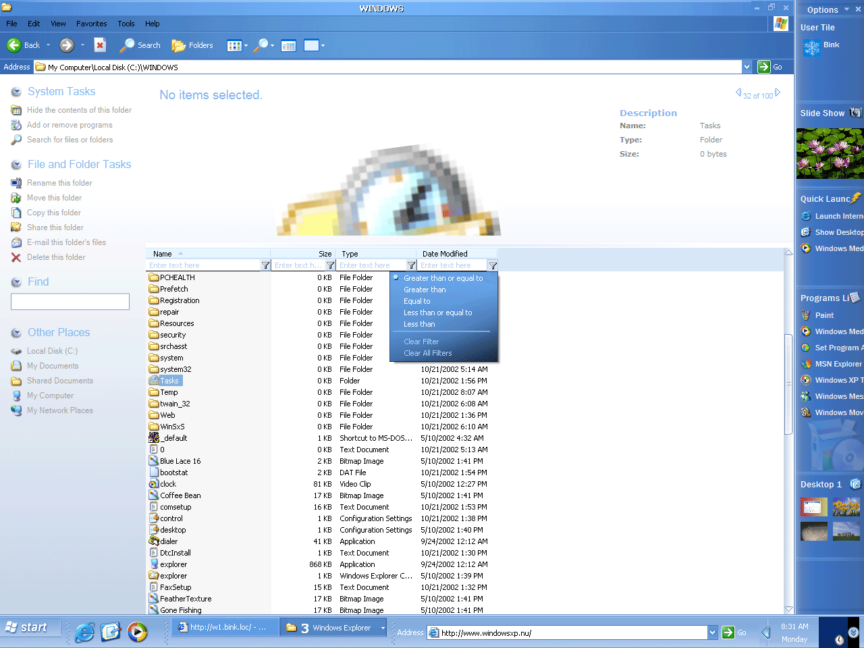Open Paint from the Programs list
The image size is (864, 648).
click(x=824, y=315)
